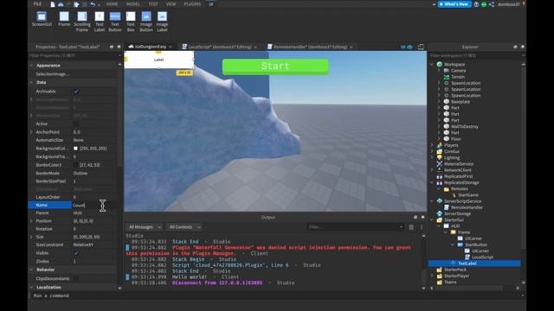The height and width of the screenshot is (311, 554).
Task: Select the StartGame remote in Explorer
Action: point(468,195)
